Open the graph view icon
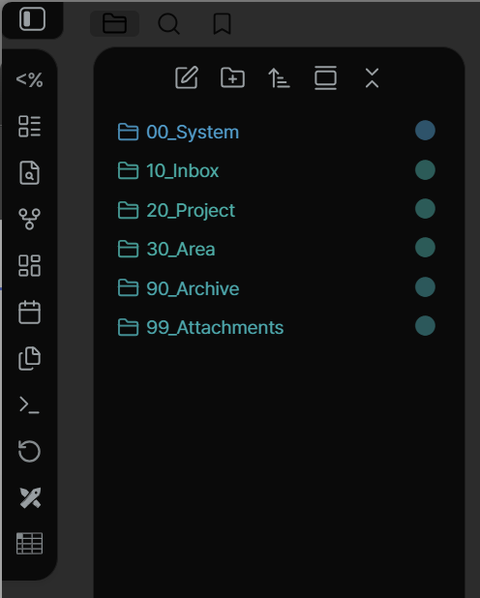Screen dimensions: 480x598 tap(29, 219)
